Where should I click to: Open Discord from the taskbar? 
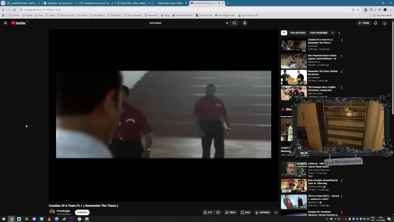coord(34,219)
